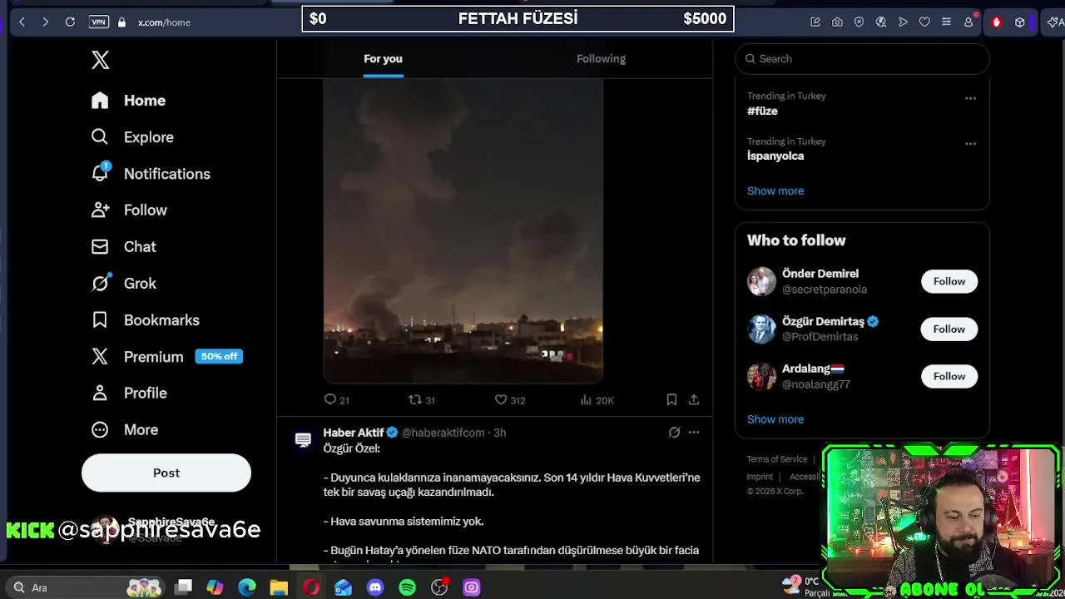Open more options for İspanyolca trend
The width and height of the screenshot is (1065, 599).
pos(970,144)
